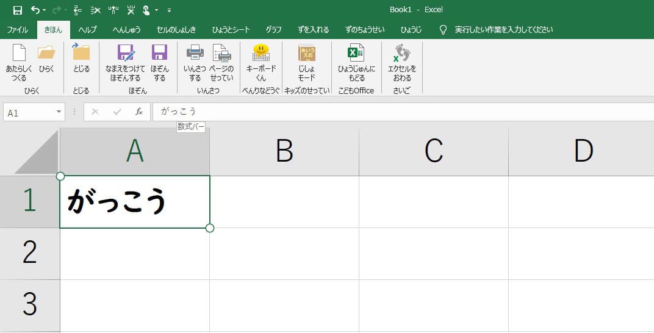Select row 3 header
This screenshot has width=654, height=333.
coord(30,304)
